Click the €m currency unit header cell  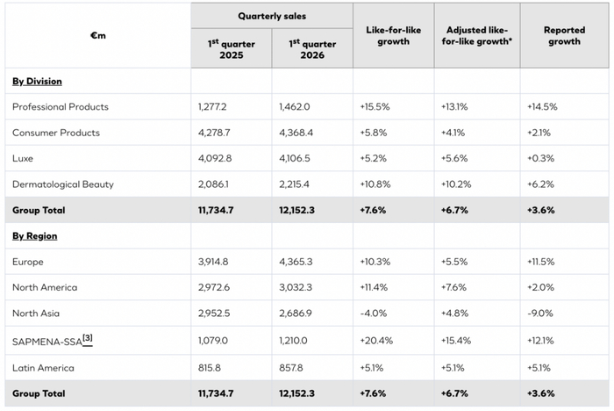click(98, 36)
